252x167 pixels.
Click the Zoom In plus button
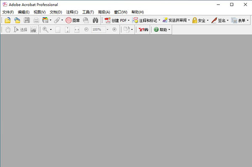(x=114, y=29)
